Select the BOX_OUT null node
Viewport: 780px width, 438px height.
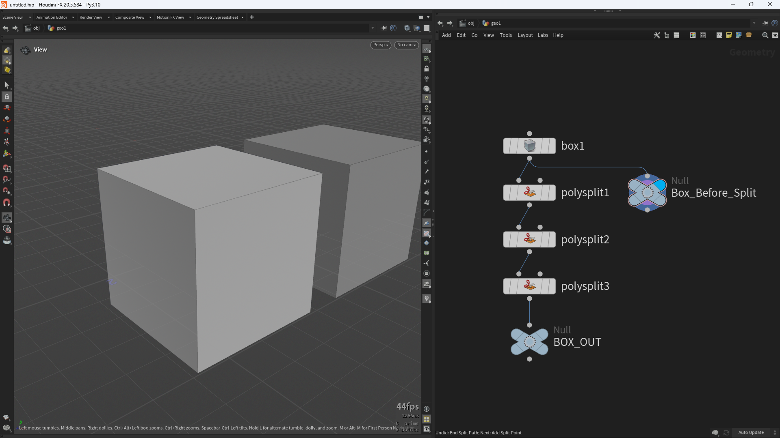coord(529,342)
